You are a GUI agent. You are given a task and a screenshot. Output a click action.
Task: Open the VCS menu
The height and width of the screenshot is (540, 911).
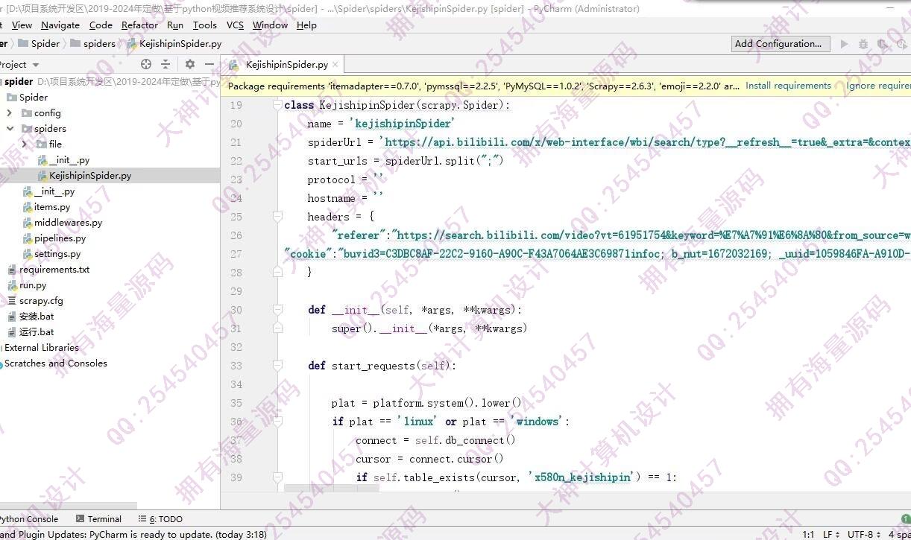pos(235,25)
